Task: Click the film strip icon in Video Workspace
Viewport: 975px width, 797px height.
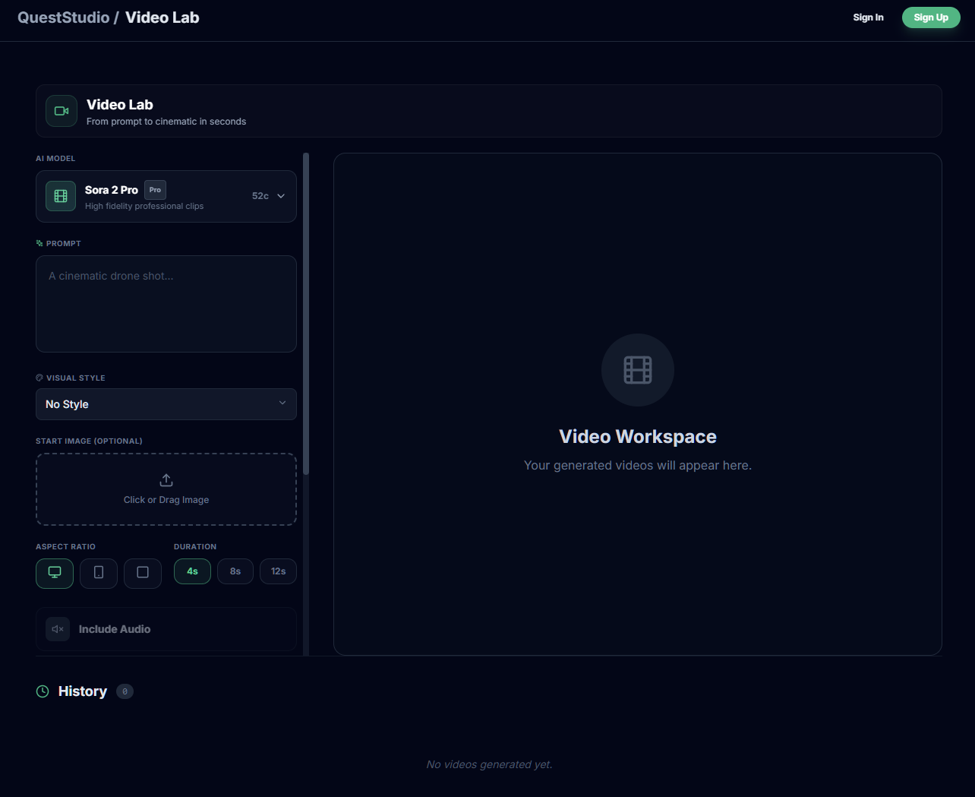Action: [x=637, y=370]
